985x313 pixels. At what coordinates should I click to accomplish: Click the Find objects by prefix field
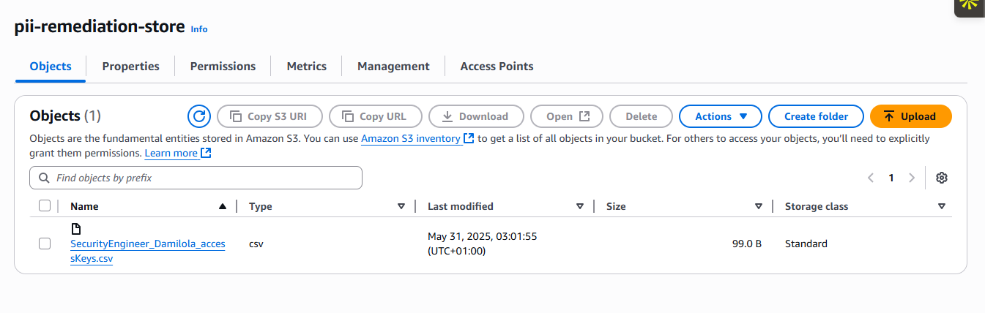point(205,178)
